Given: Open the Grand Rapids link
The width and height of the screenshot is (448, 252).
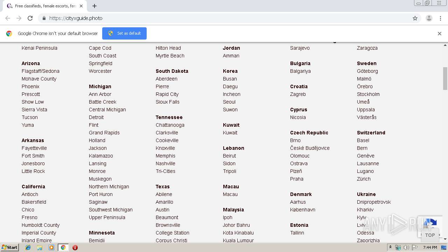Looking at the screenshot, I should (104, 133).
